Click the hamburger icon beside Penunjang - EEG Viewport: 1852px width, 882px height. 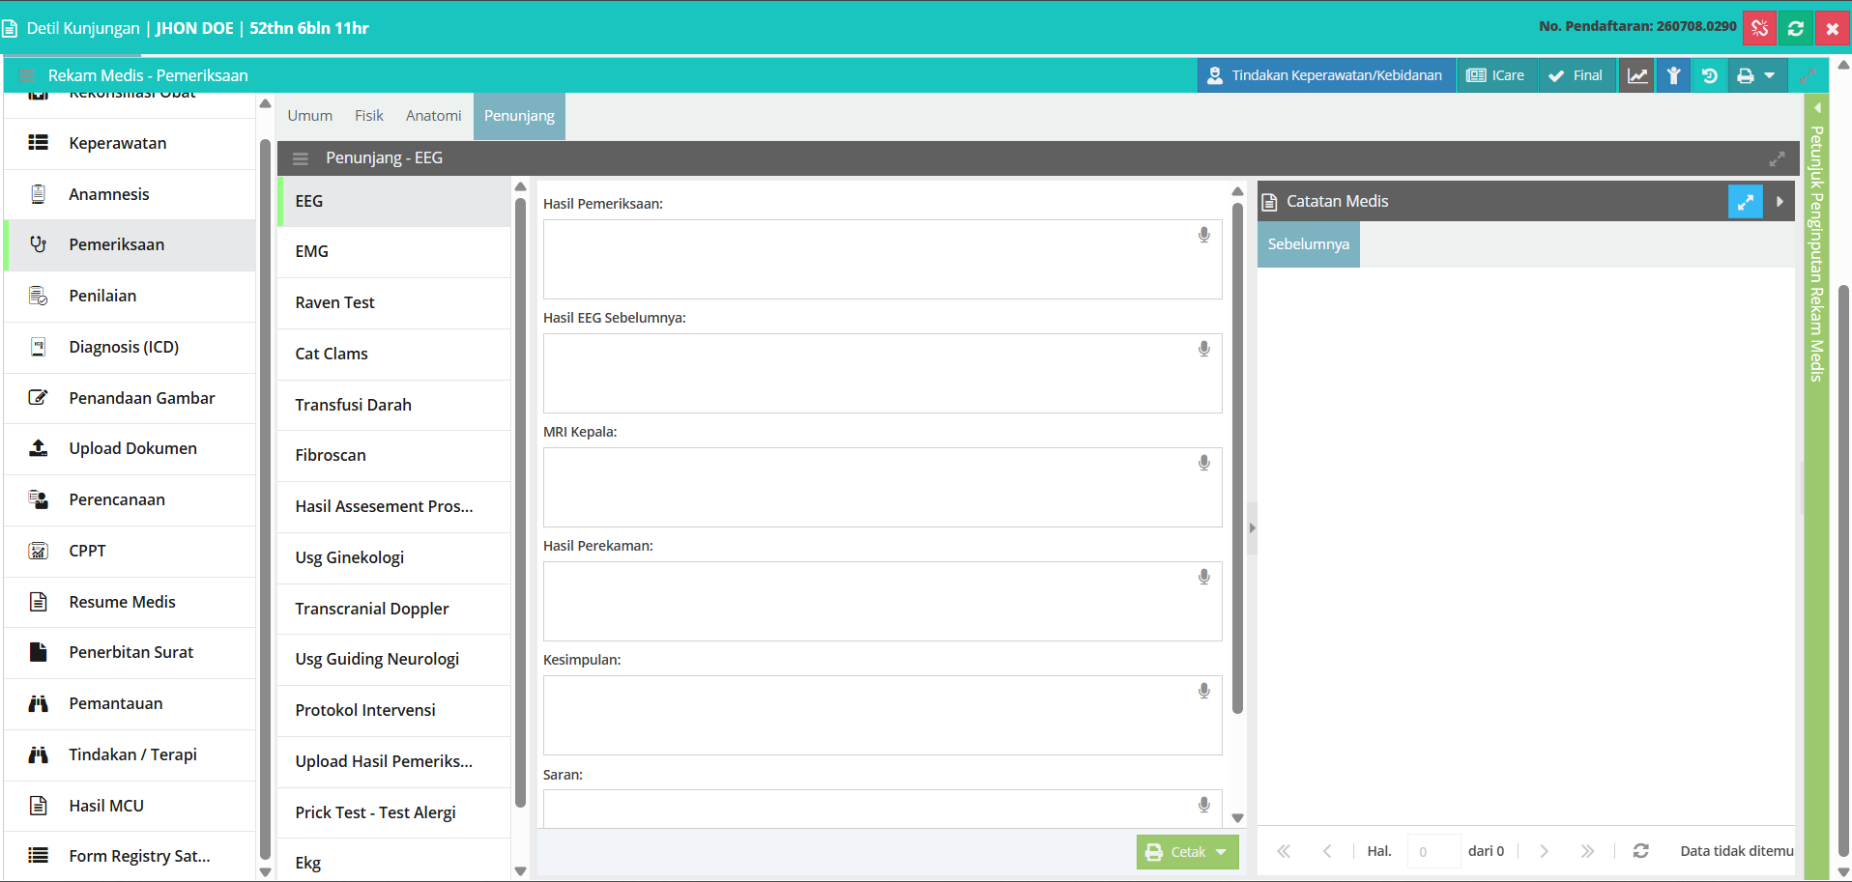pyautogui.click(x=301, y=158)
